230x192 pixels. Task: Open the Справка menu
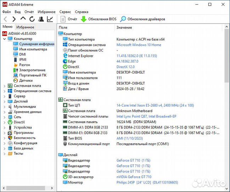pos(82,12)
